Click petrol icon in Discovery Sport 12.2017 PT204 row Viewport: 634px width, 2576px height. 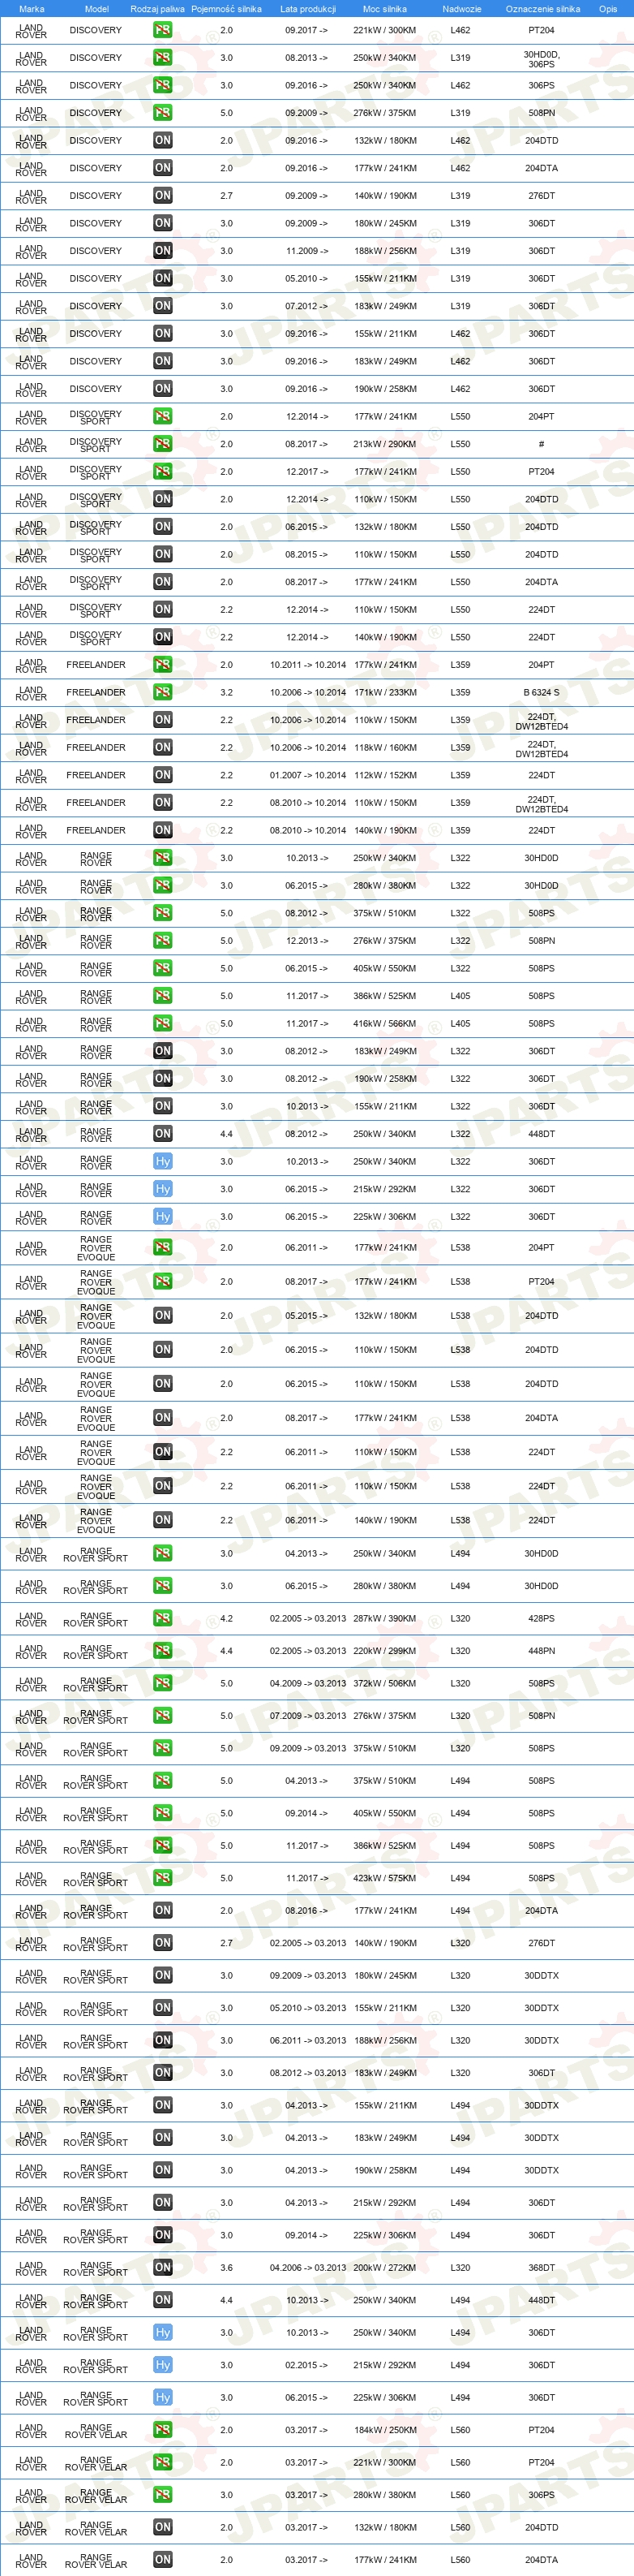point(162,472)
